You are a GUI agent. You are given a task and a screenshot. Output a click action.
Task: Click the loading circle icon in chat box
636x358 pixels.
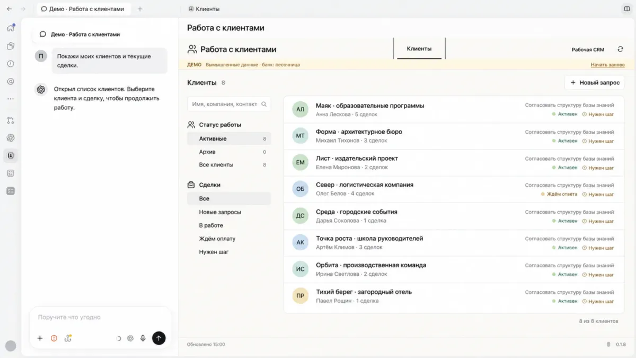(x=118, y=338)
